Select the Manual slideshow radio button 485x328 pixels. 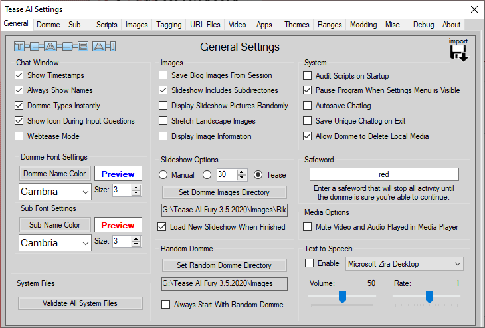[163, 175]
